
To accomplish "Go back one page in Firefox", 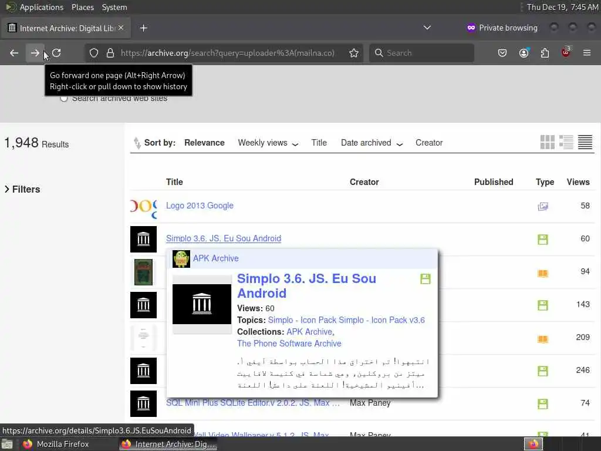I will pos(14,53).
